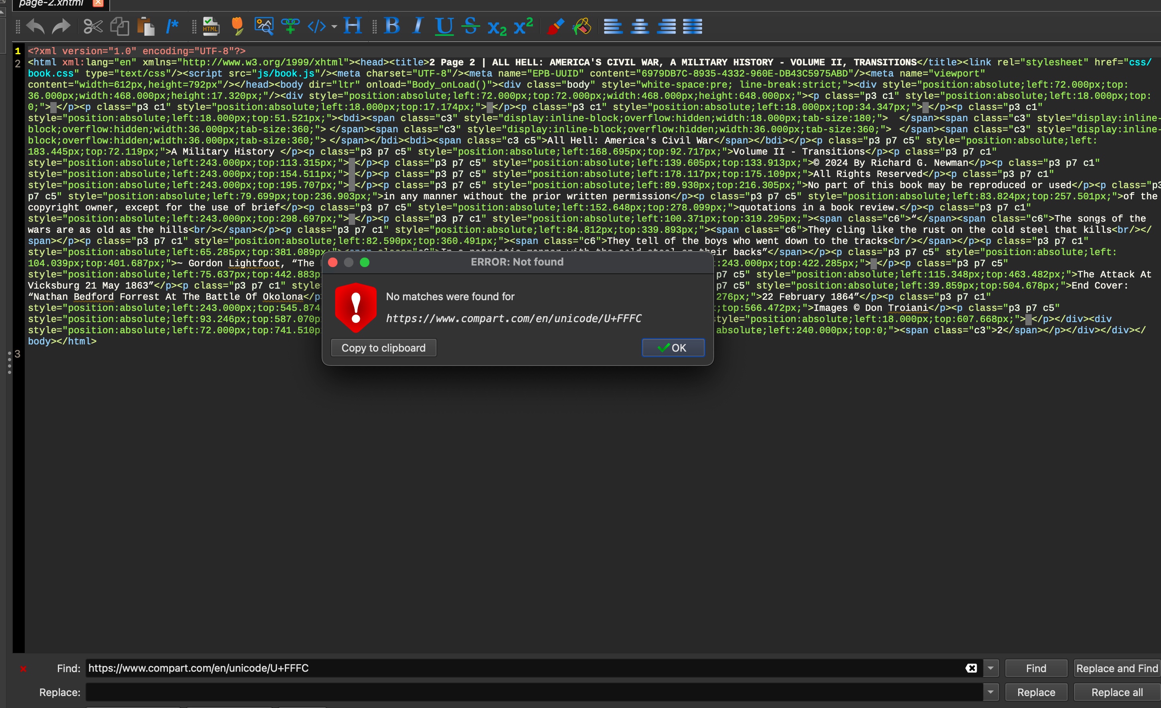Viewport: 1161px width, 708px height.
Task: Click the scissors Cut icon
Action: pos(93,26)
